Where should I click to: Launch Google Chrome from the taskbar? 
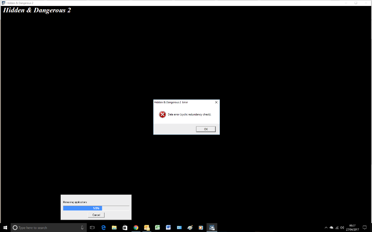tap(136, 228)
